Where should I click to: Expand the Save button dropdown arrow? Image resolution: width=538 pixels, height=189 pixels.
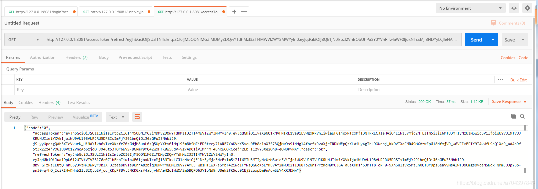coord(523,40)
